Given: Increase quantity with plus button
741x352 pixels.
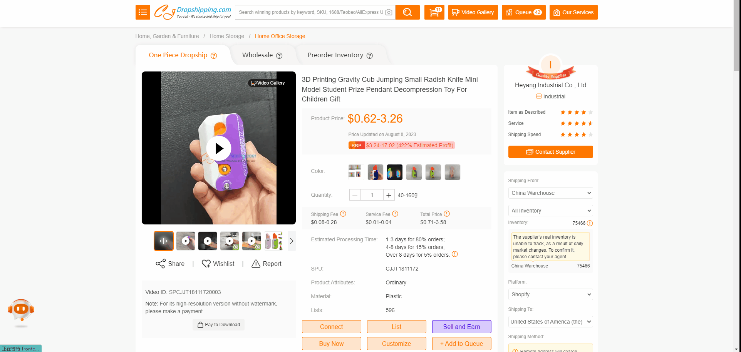Looking at the screenshot, I should tap(389, 195).
